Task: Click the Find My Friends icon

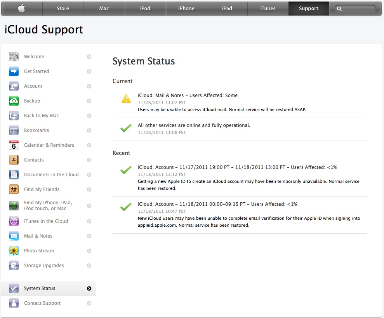Action: tap(14, 189)
